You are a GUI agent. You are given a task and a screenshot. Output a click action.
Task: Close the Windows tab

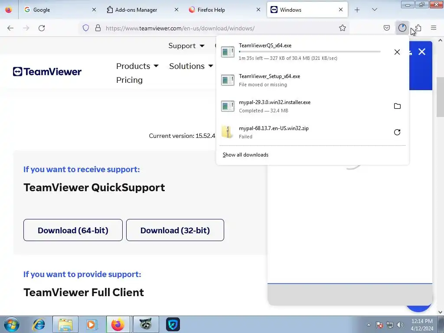point(341,10)
